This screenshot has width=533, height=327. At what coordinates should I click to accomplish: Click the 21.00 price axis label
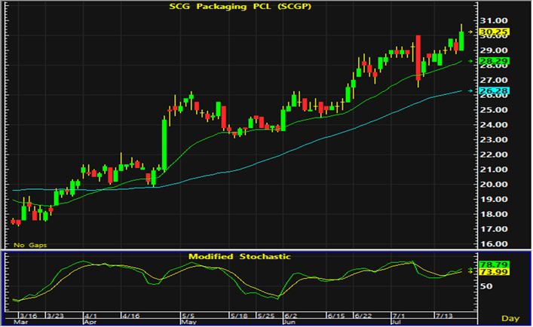[x=494, y=170]
